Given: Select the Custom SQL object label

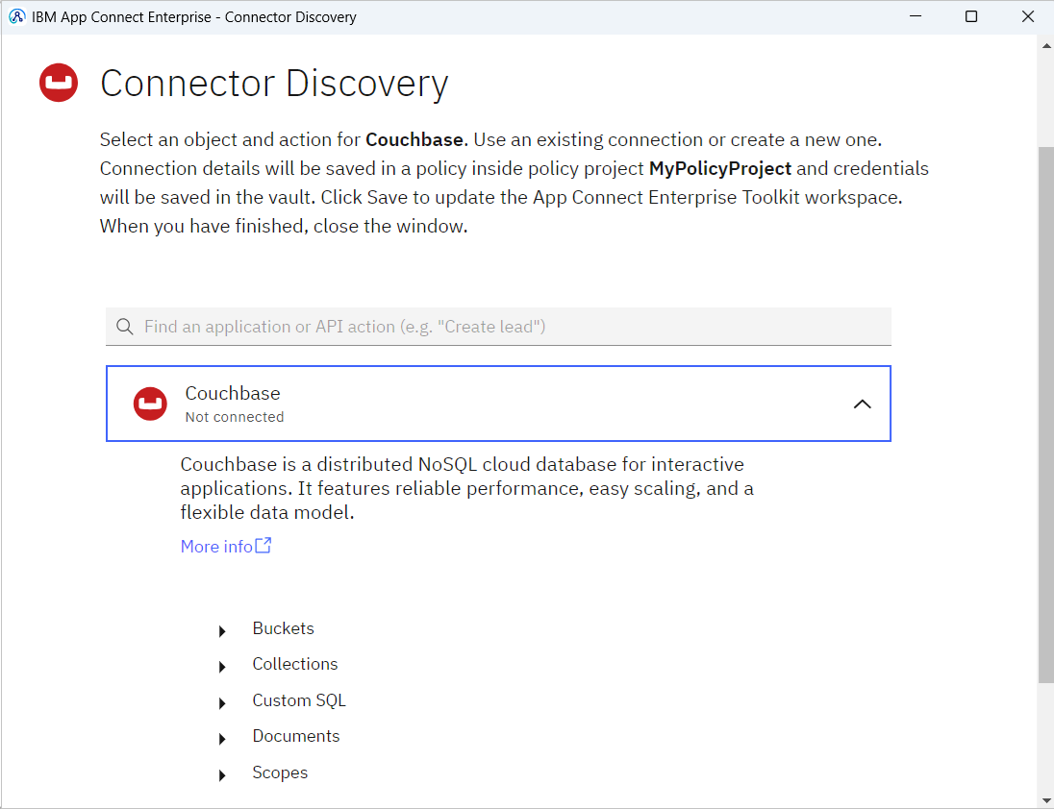Looking at the screenshot, I should point(299,700).
